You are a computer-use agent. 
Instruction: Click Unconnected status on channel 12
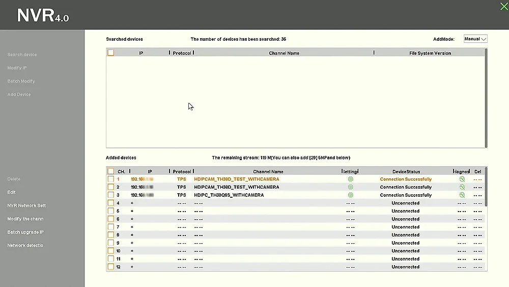[x=406, y=267]
